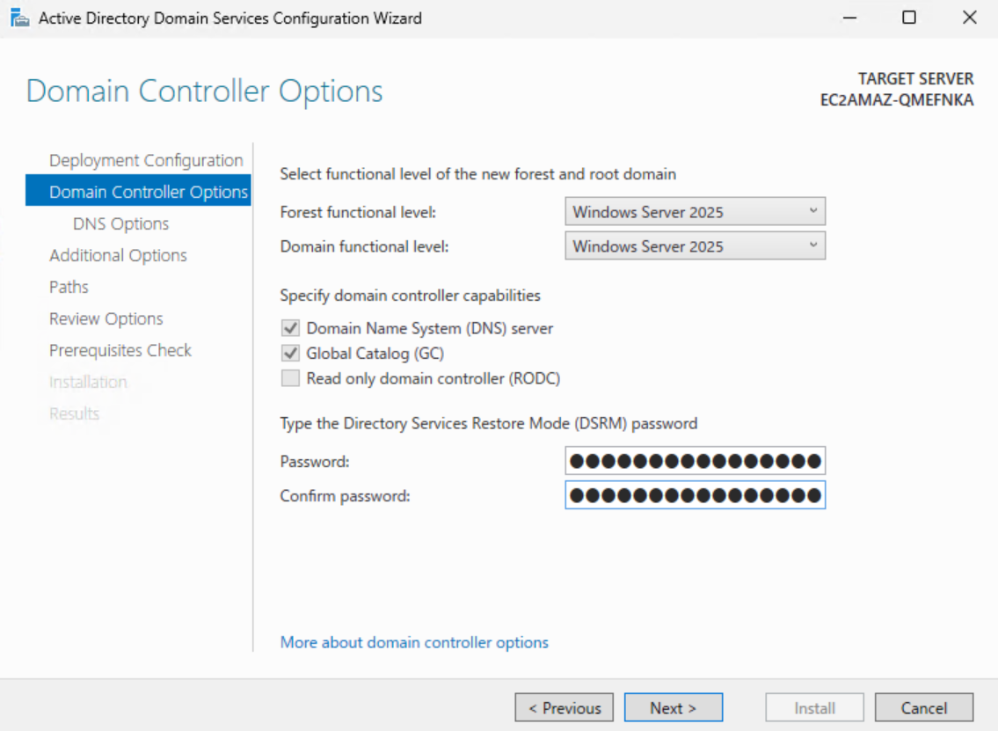The width and height of the screenshot is (998, 731).
Task: Cancel the configuration wizard
Action: [x=923, y=708]
